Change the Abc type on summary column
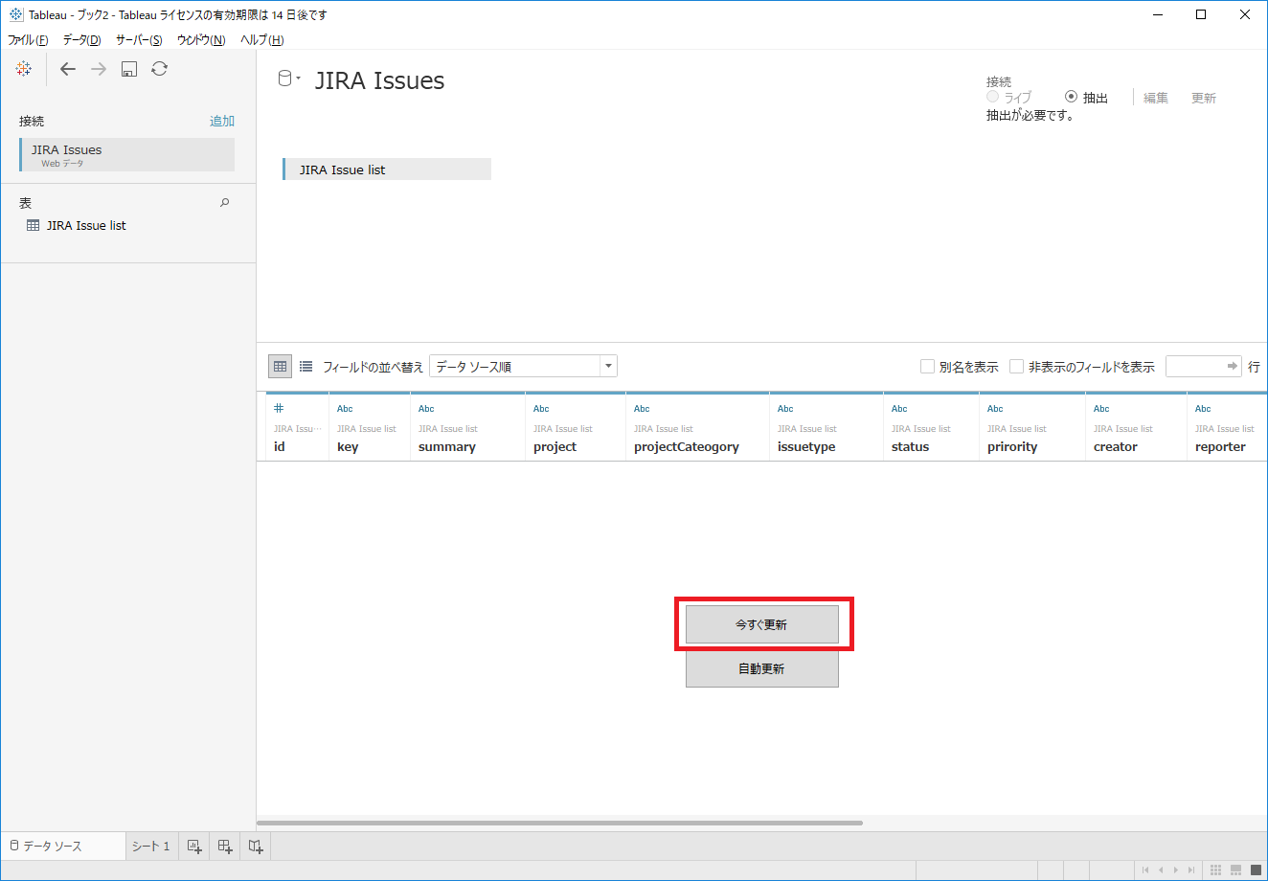 (426, 409)
